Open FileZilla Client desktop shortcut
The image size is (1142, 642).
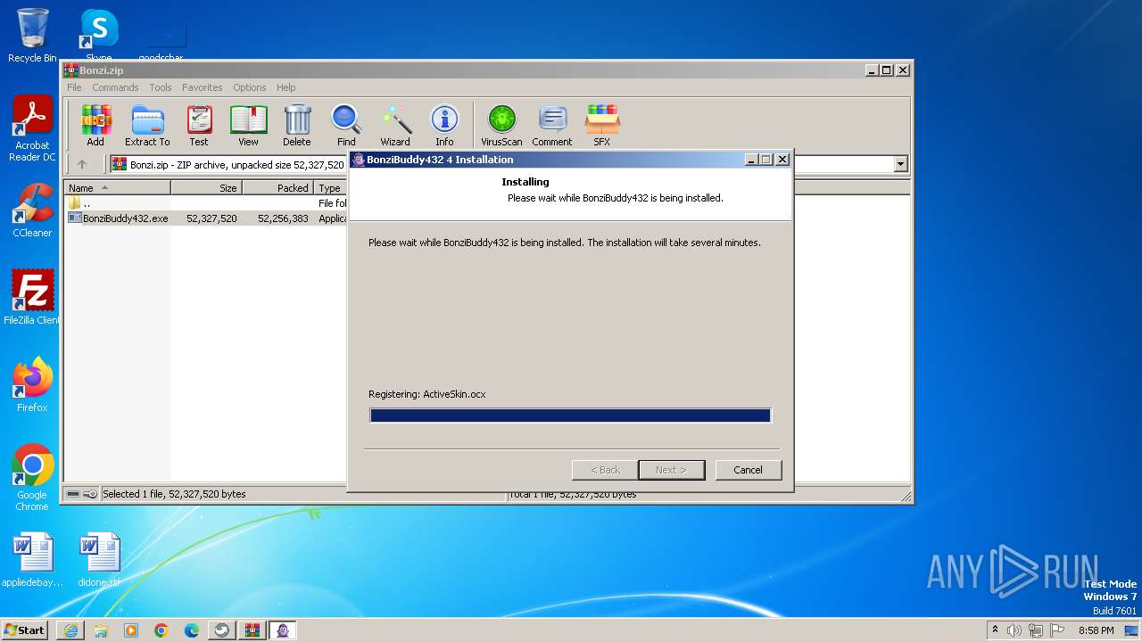click(32, 297)
